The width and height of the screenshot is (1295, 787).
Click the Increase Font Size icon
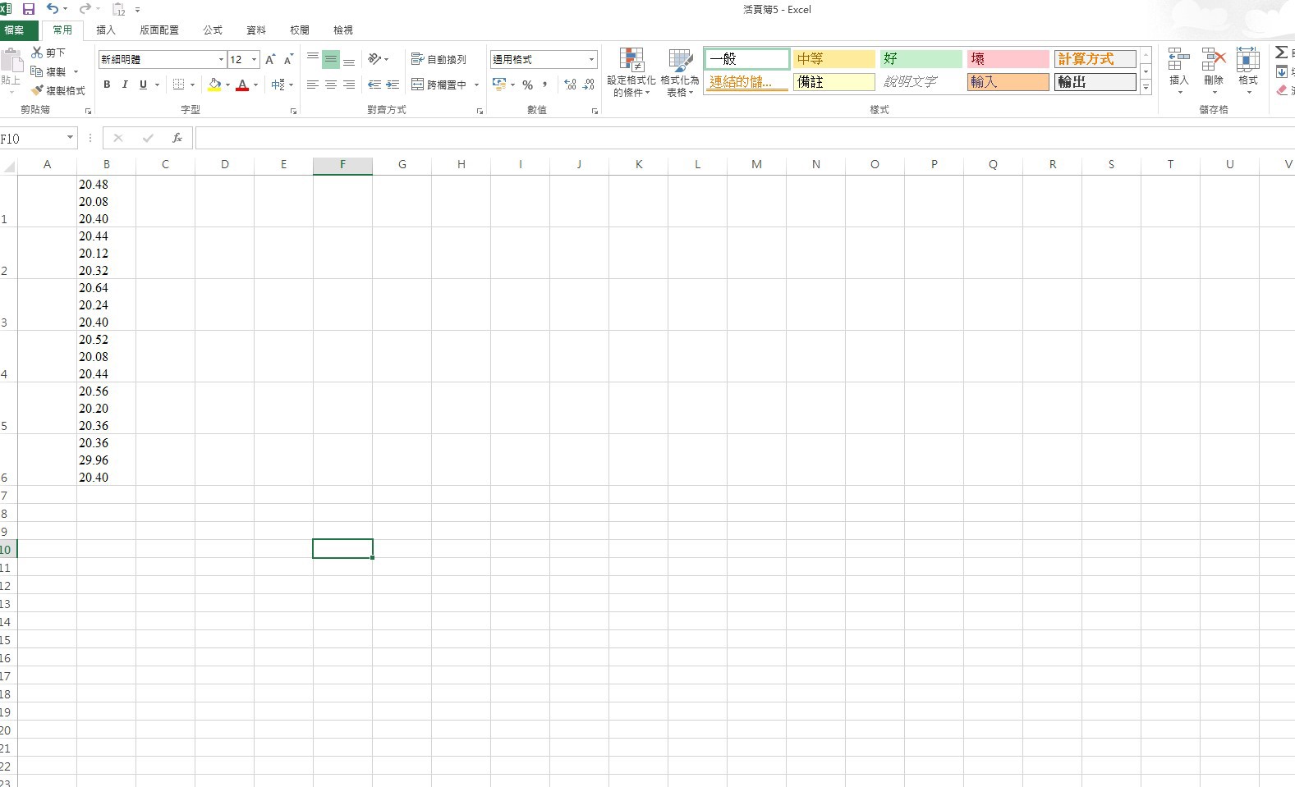(270, 59)
